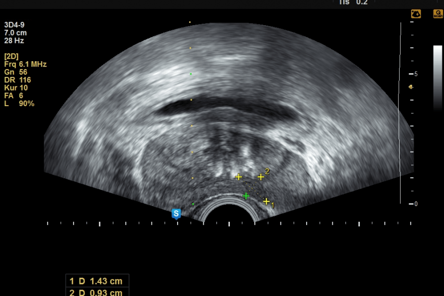Click measurement result 2 D 0.93 cm
The height and width of the screenshot is (296, 444).
click(x=97, y=292)
